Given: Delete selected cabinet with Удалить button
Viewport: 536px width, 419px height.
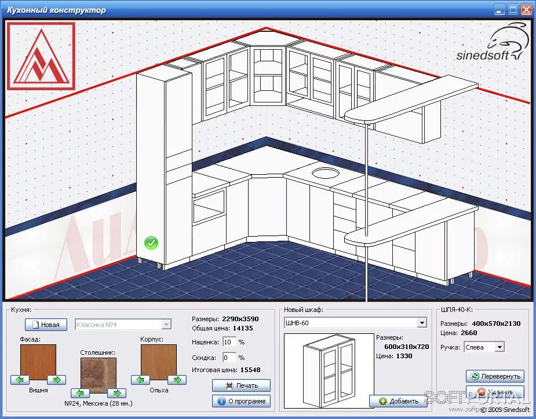Looking at the screenshot, I should click(495, 392).
